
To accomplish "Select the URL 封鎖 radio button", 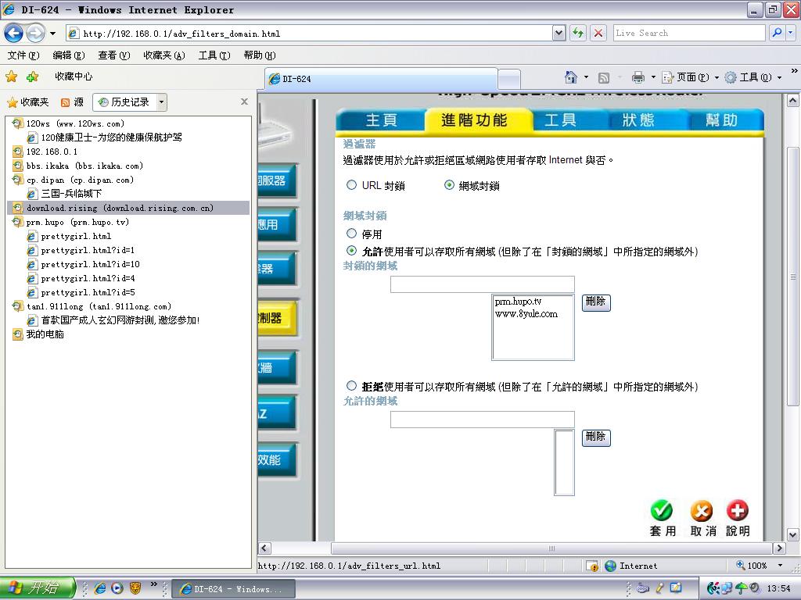I will [351, 185].
